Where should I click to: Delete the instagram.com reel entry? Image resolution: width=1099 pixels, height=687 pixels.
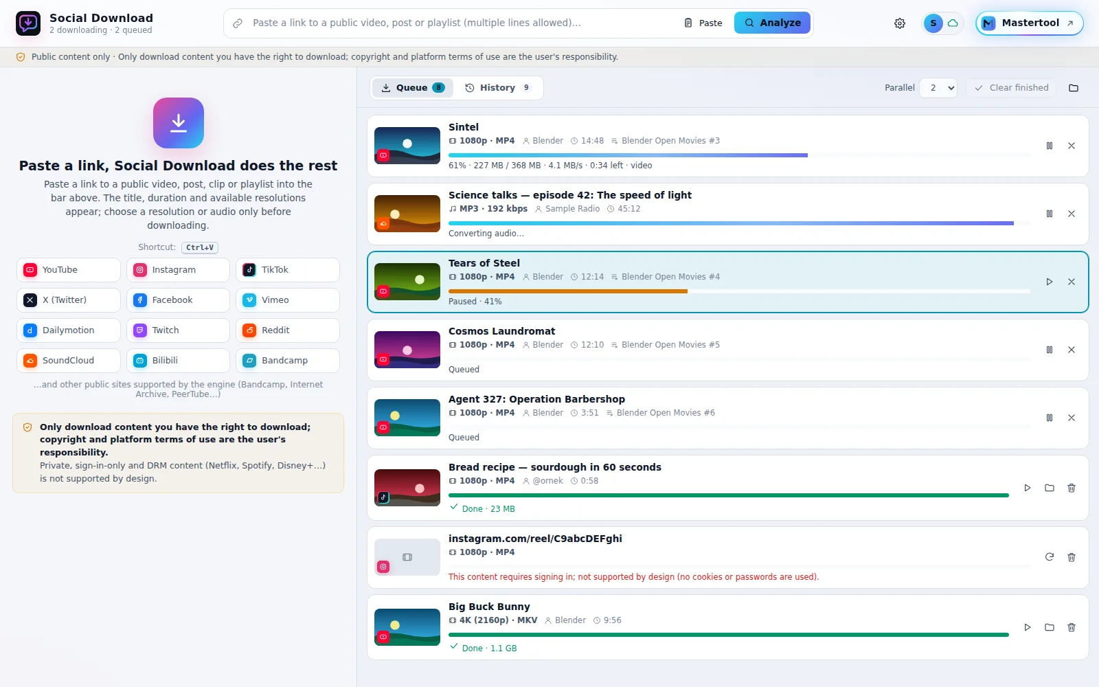1072,557
